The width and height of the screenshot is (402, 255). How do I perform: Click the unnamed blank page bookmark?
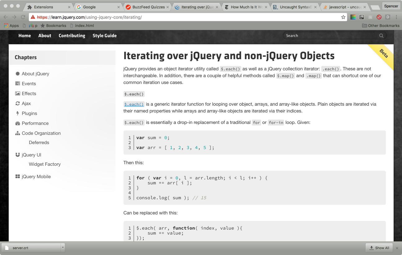(24, 26)
